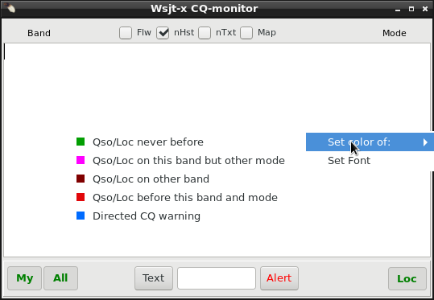
Task: Toggle the nTxt checkbox
Action: tap(205, 33)
